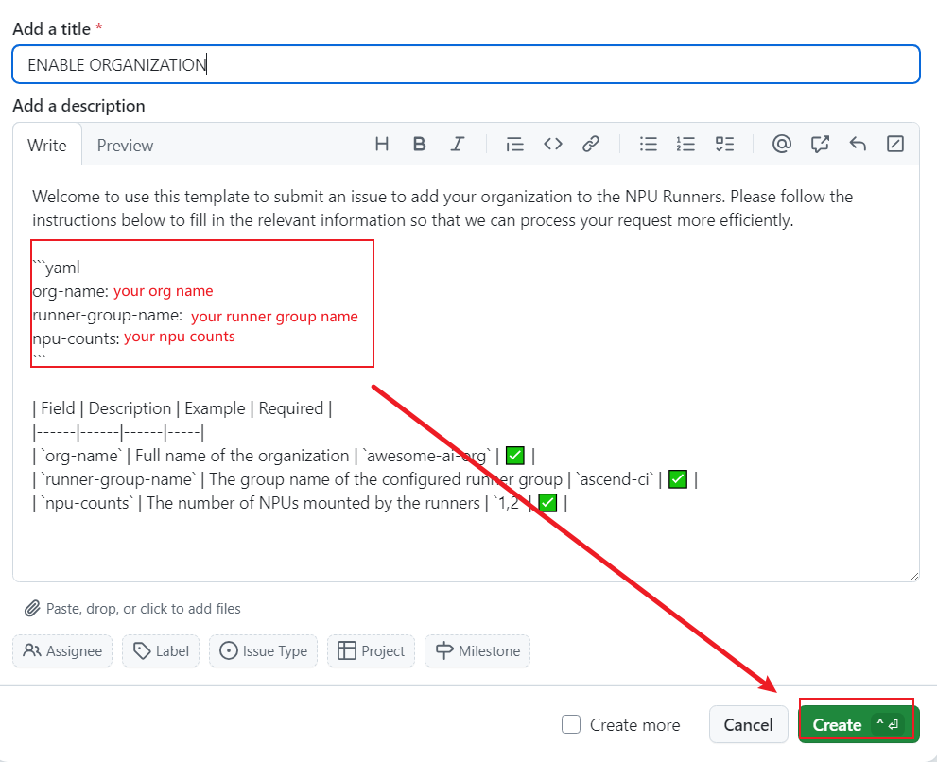
Task: Insert a task list icon
Action: [x=724, y=144]
